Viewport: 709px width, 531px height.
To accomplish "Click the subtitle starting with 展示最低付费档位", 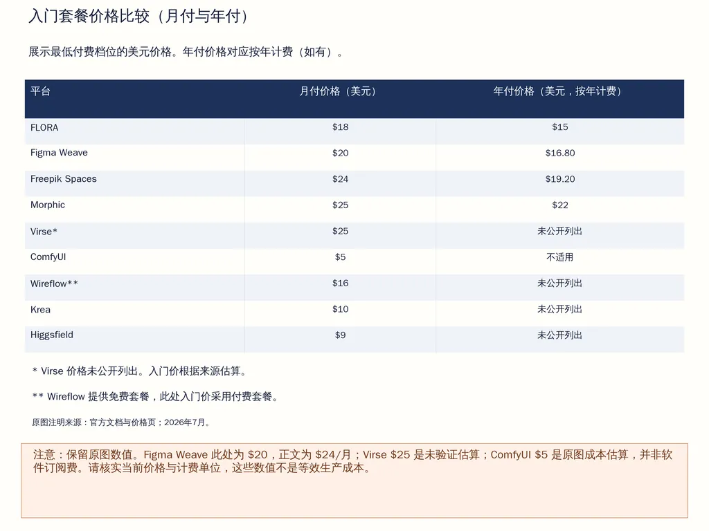I will [186, 52].
